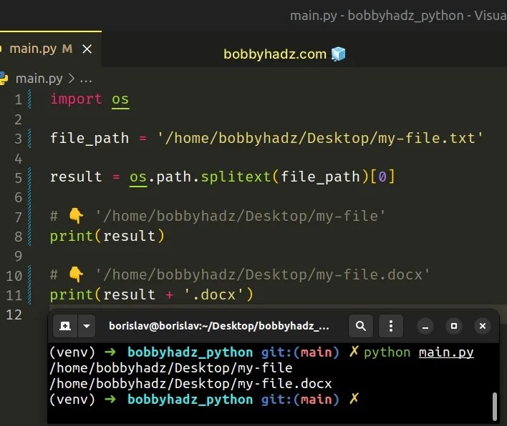Viewport: 507px width, 426px height.
Task: Click the 'import' keyword on line 1
Action: pos(76,99)
